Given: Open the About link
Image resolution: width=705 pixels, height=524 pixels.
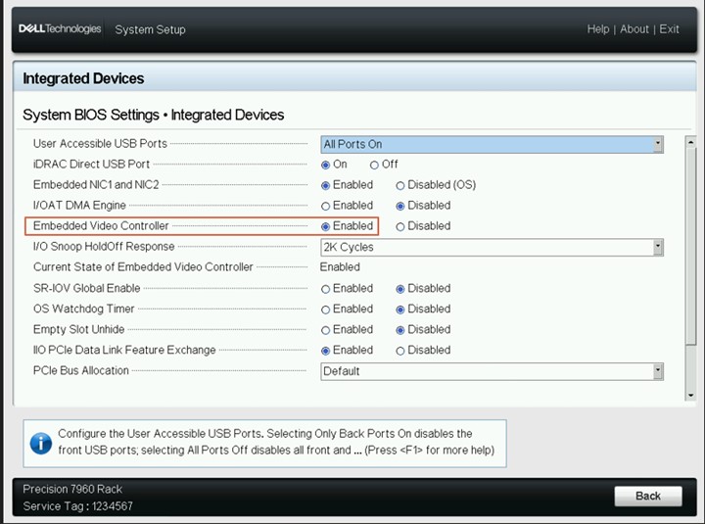Looking at the screenshot, I should (634, 29).
